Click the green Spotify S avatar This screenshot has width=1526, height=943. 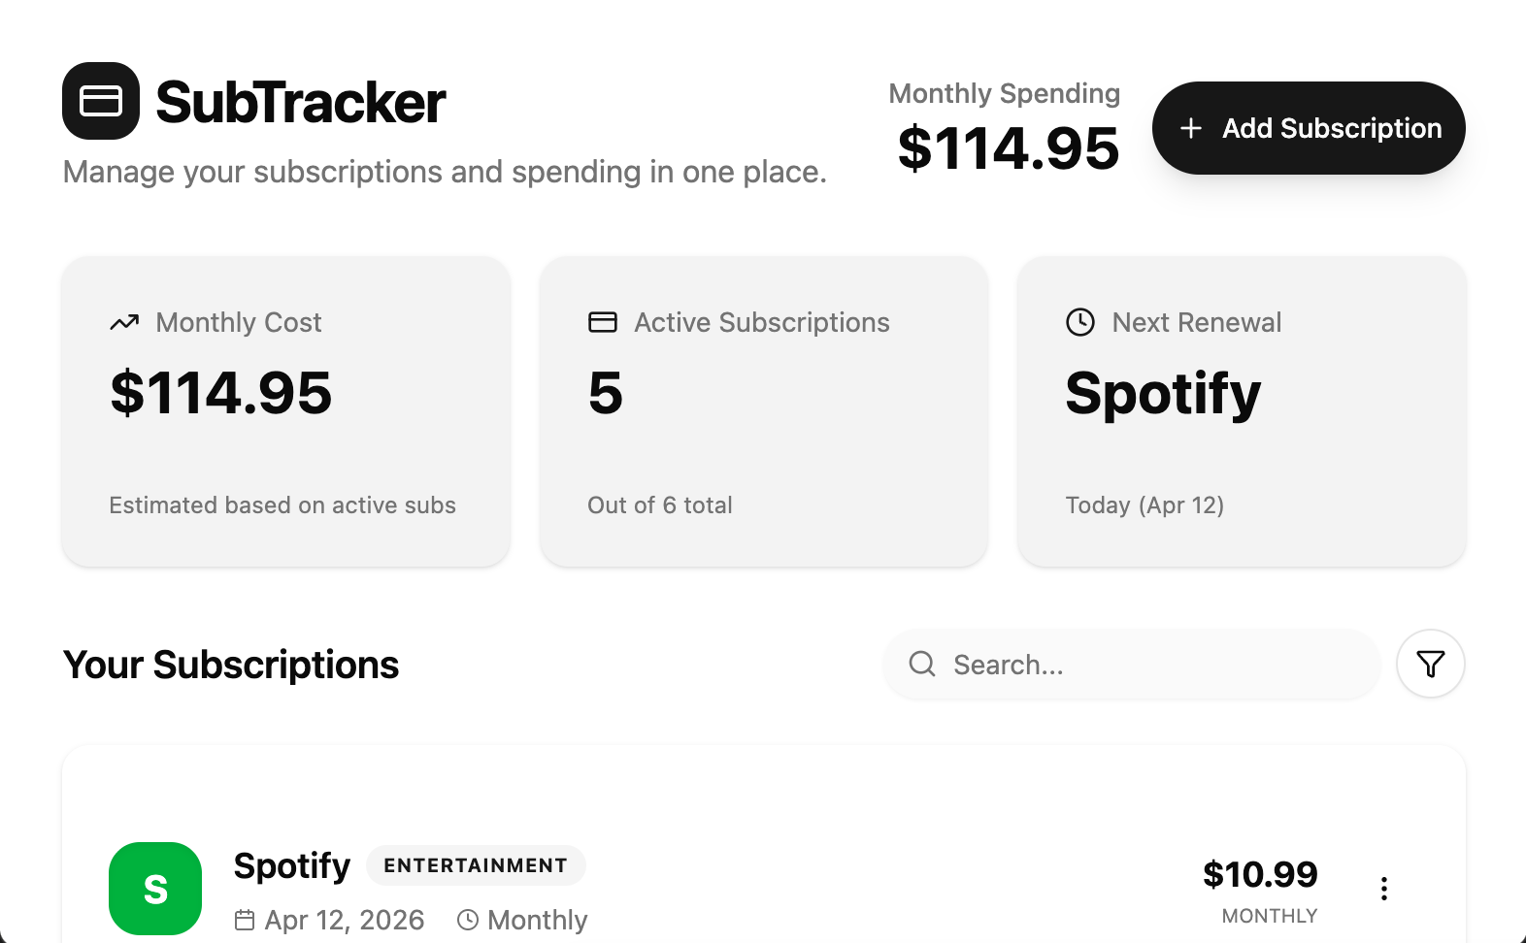pos(155,888)
